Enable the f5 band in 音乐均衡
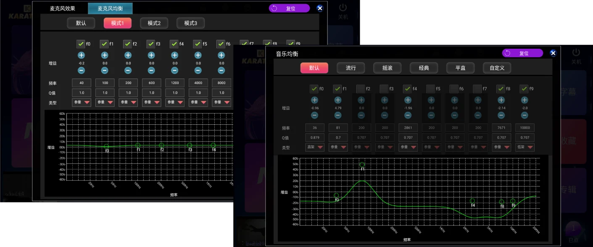 click(x=430, y=89)
